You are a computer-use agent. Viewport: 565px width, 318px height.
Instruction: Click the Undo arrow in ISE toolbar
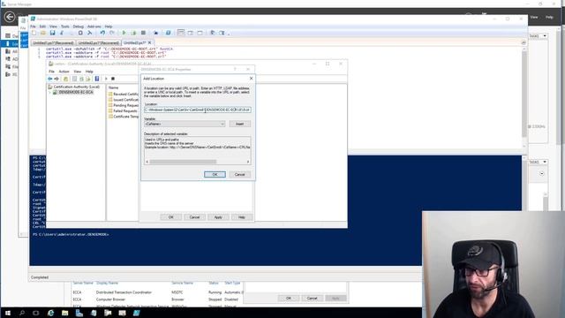102,33
